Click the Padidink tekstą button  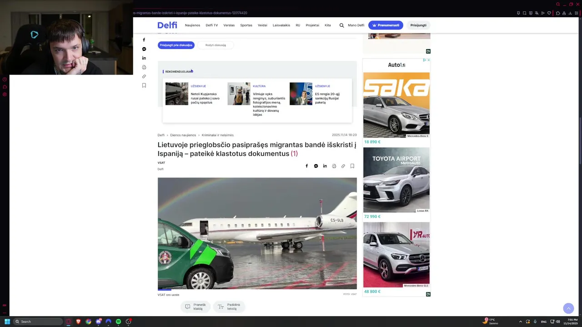(229, 307)
